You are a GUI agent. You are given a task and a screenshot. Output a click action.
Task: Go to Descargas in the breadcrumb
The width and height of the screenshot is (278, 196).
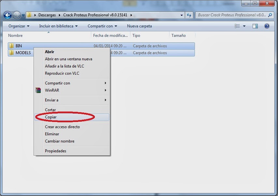pyautogui.click(x=47, y=15)
